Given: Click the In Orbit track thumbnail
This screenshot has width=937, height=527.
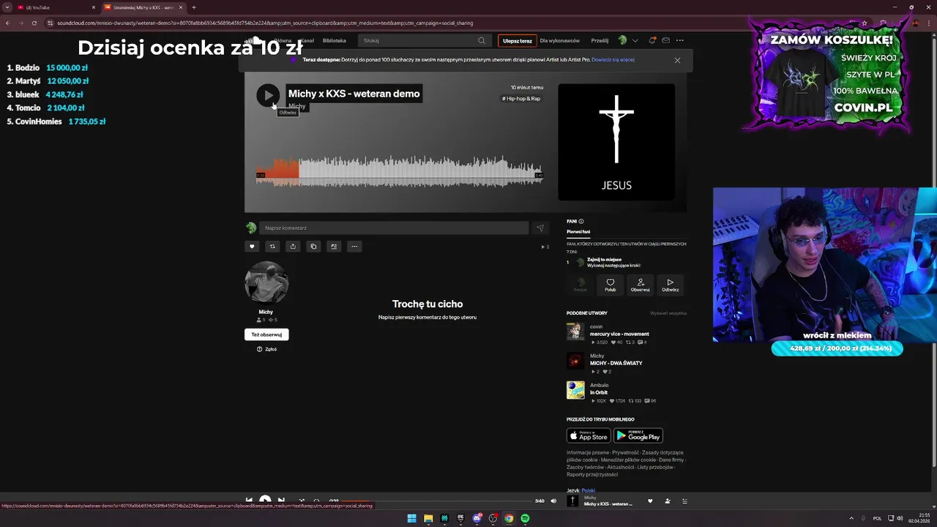Looking at the screenshot, I should [575, 390].
